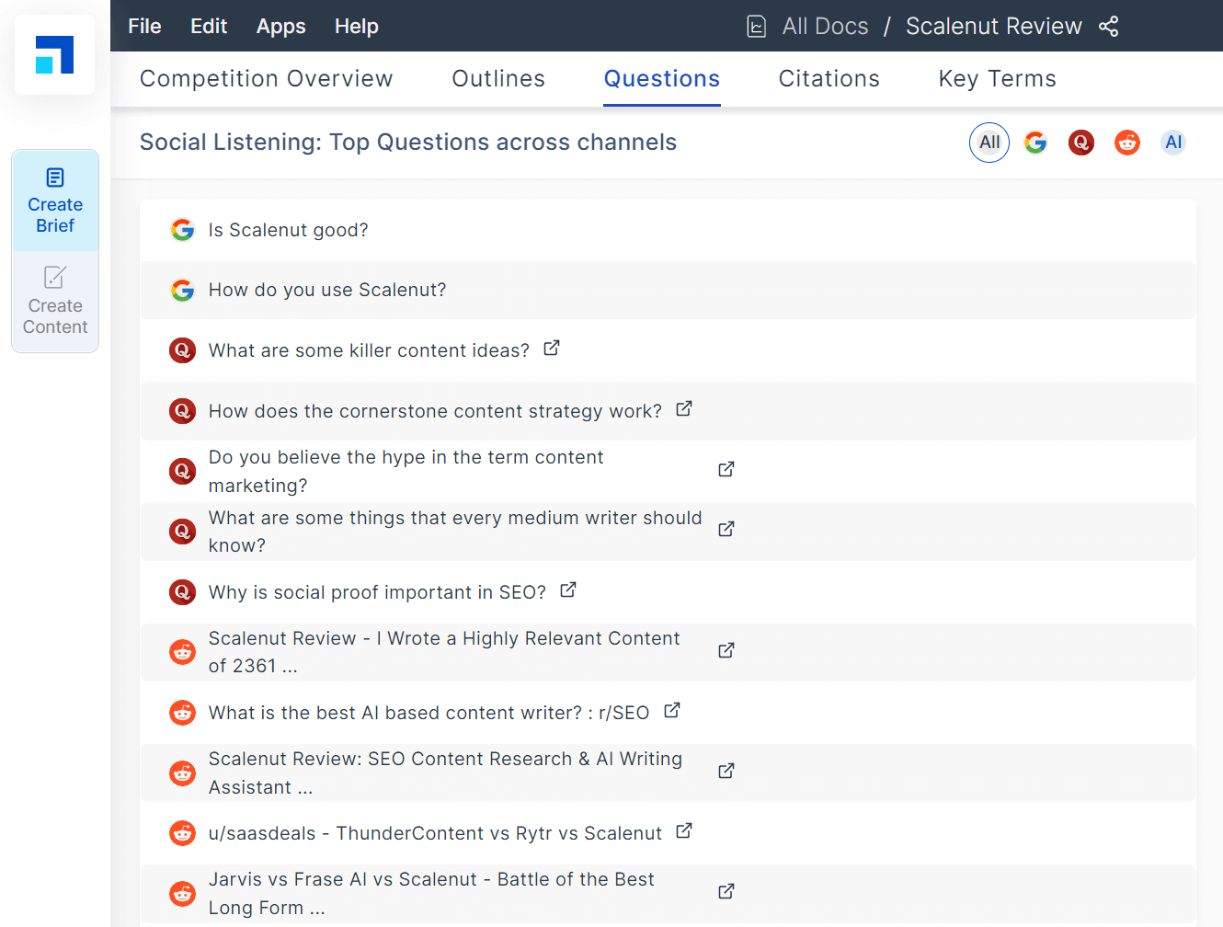Click the document icon next to All Docs
The image size is (1223, 927).
[756, 26]
